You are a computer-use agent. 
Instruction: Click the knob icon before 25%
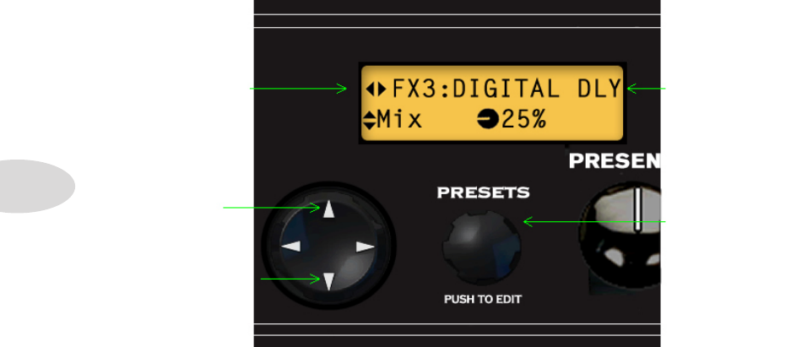(488, 120)
